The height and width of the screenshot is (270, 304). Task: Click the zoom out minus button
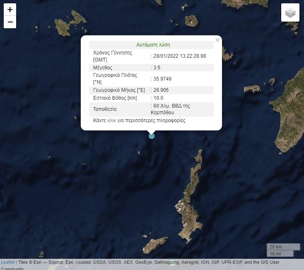(x=10, y=22)
